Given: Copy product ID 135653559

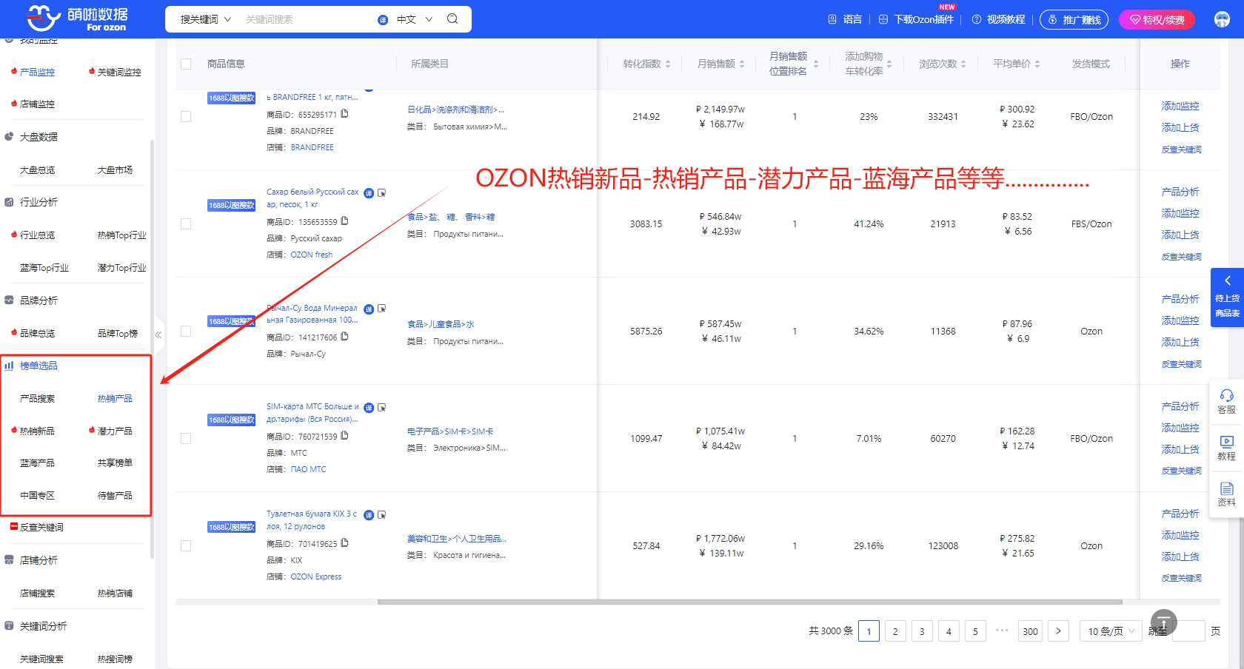Looking at the screenshot, I should tap(344, 221).
